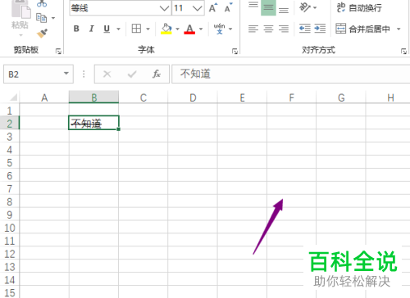Select row 2 header
This screenshot has height=298, width=410.
click(10, 124)
